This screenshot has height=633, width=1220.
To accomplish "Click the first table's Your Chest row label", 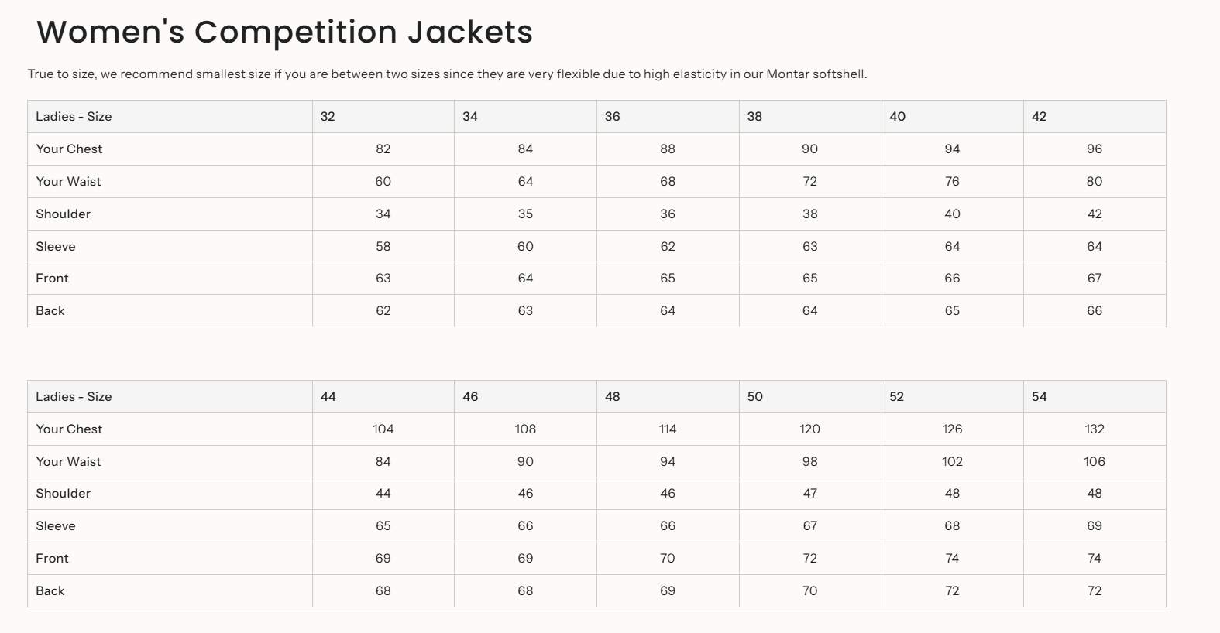I will [x=69, y=149].
